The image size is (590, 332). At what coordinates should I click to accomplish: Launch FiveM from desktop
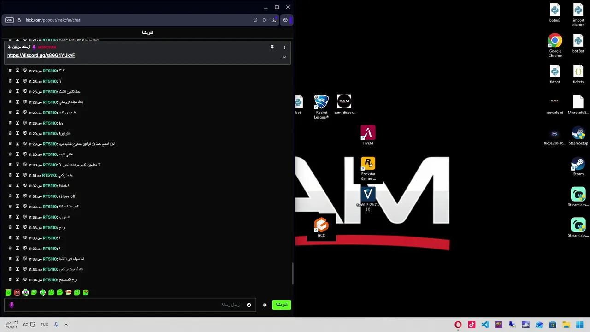click(368, 136)
